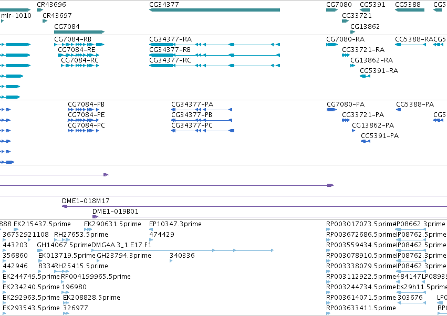Screen dimensions: 447x316
Task: Select BAC clone DME1-018M17
Action: pyautogui.click(x=86, y=201)
